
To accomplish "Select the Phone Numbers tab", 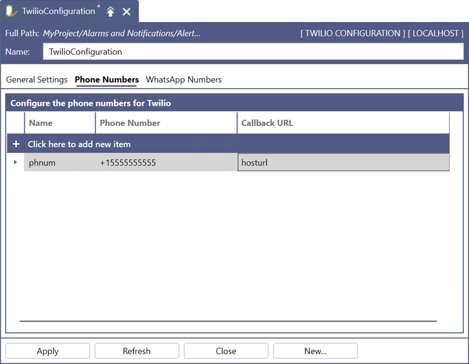I will (x=106, y=80).
